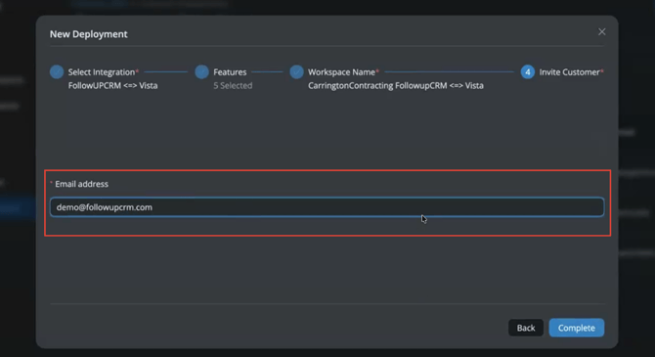Click the '5 Selected' text
This screenshot has height=357, width=655.
pyautogui.click(x=233, y=85)
